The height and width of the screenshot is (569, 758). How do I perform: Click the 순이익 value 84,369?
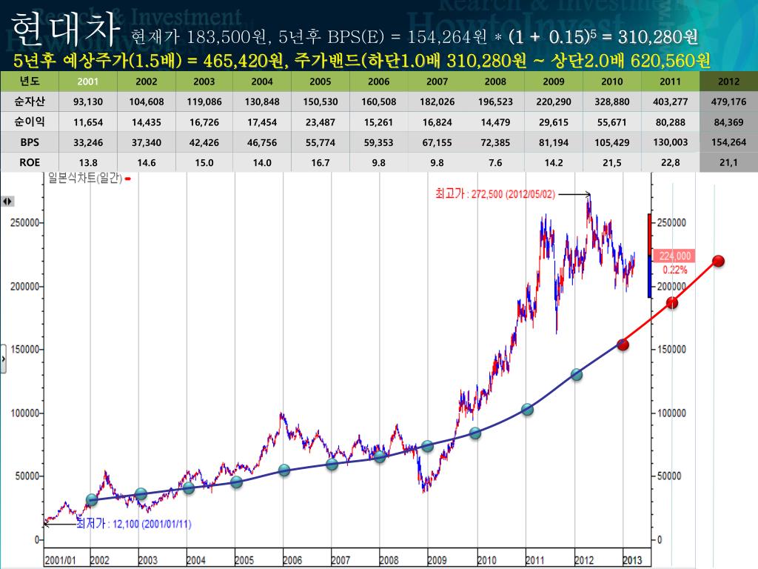pyautogui.click(x=728, y=122)
